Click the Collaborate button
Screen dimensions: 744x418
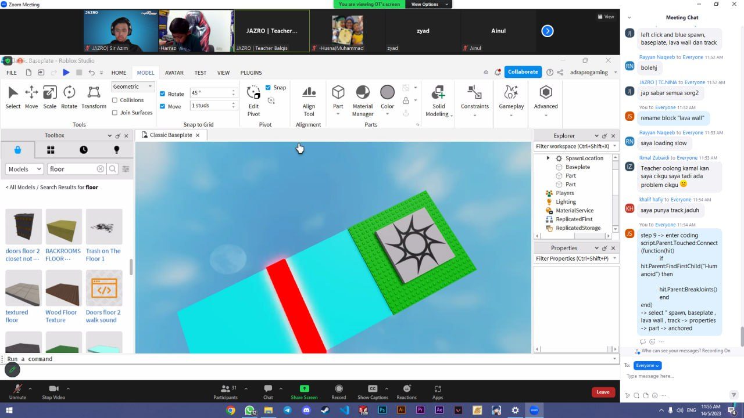click(x=522, y=72)
